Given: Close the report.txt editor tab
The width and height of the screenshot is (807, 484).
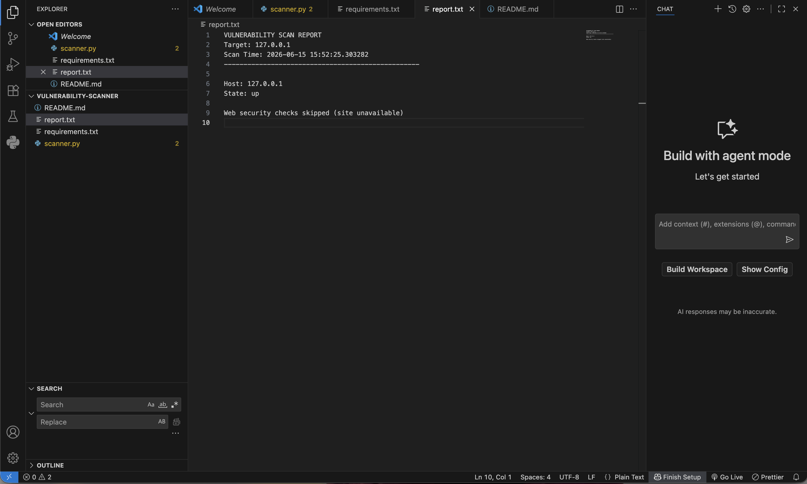Looking at the screenshot, I should (472, 9).
